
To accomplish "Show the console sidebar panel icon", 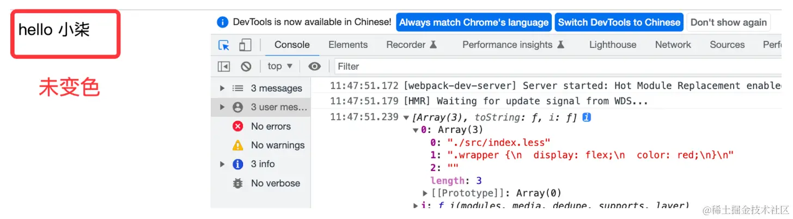I will pos(224,66).
